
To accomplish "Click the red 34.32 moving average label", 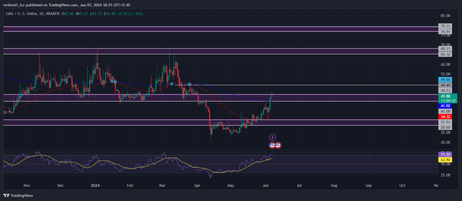I will (x=444, y=116).
